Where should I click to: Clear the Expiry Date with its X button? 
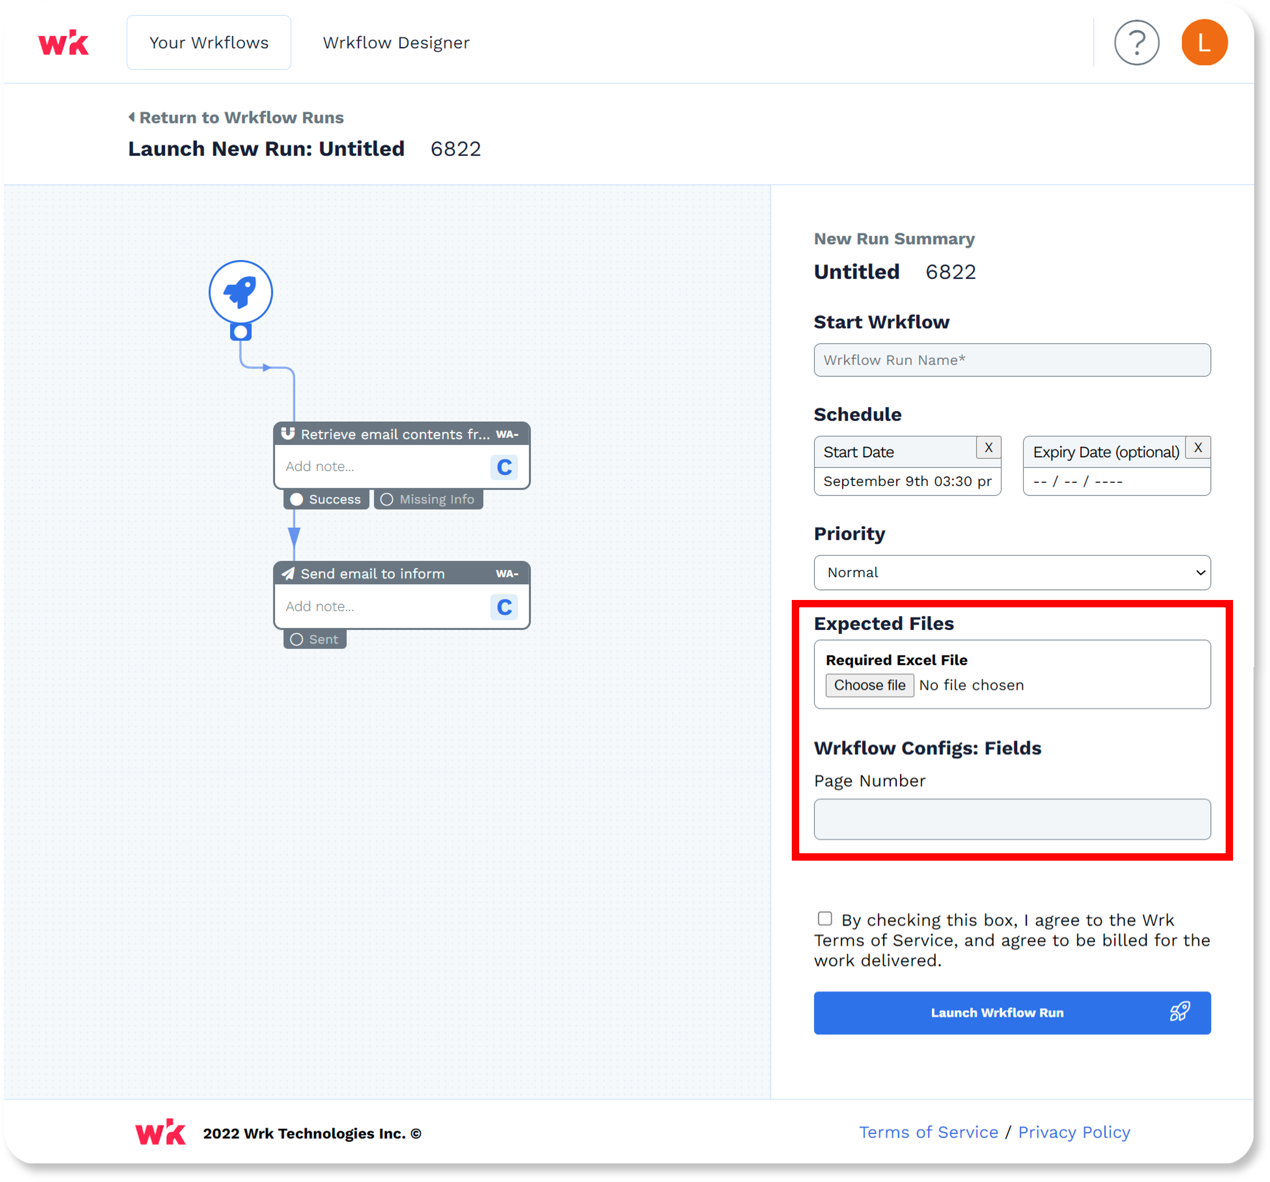coord(1197,447)
